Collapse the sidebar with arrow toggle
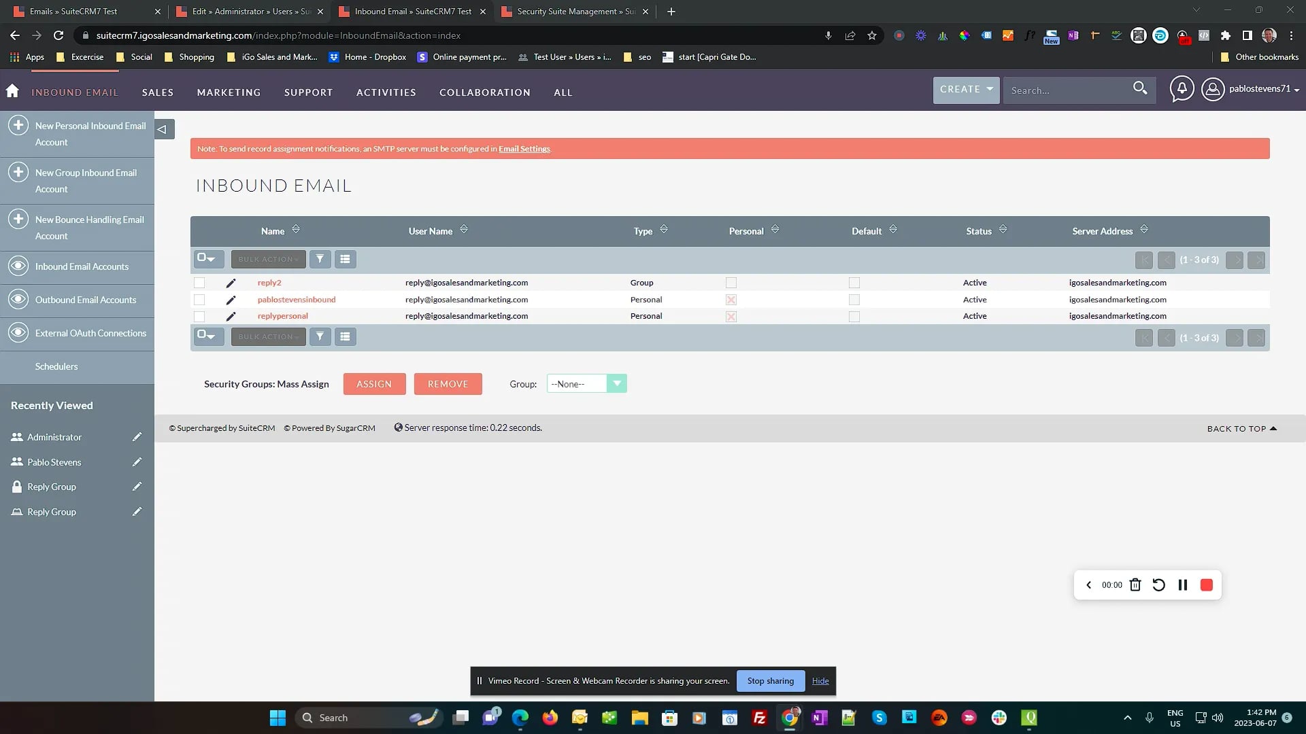This screenshot has width=1306, height=734. 163,129
